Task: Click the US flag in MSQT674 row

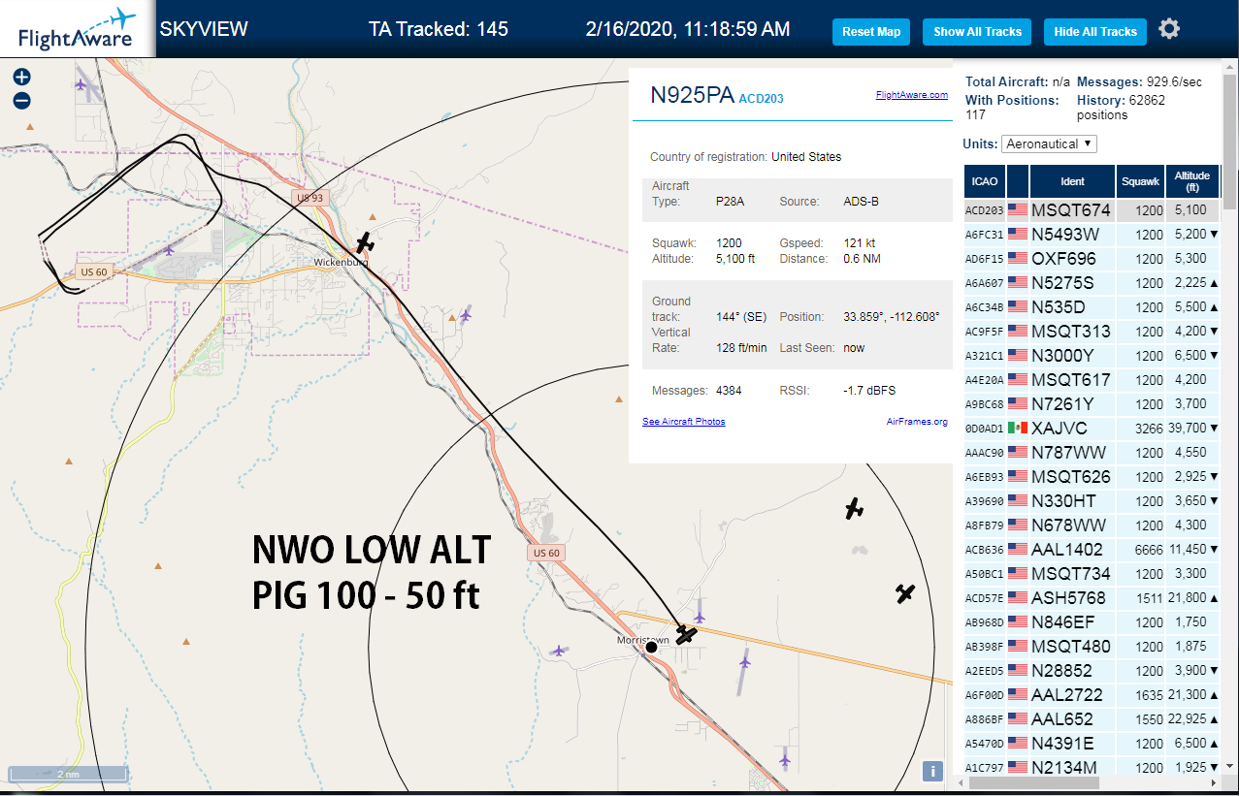Action: (1018, 210)
